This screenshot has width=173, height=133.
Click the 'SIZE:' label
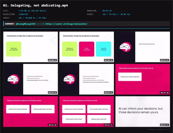click(6, 11)
